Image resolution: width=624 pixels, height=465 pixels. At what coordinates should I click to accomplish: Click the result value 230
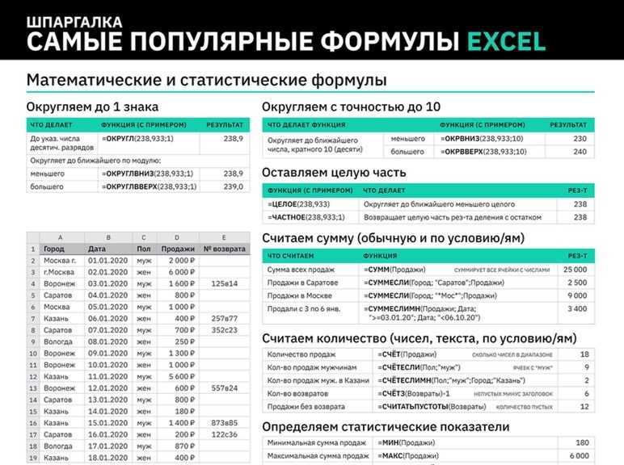click(580, 138)
